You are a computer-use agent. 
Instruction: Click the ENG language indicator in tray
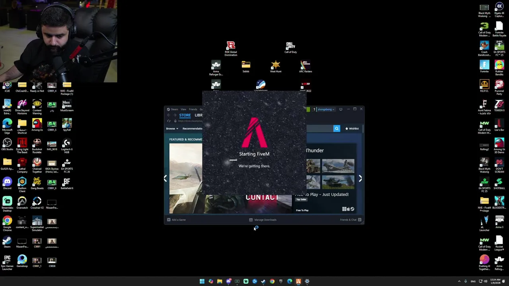click(x=473, y=281)
